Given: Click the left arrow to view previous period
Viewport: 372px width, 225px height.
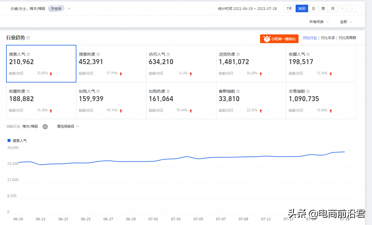Looking at the screenshot, I should pyautogui.click(x=342, y=8).
